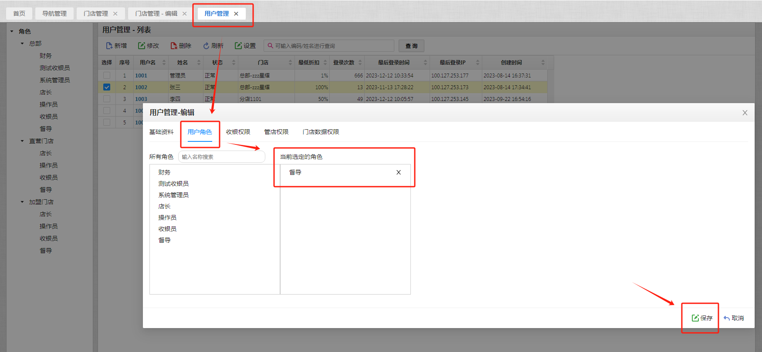Viewport: 762px width, 352px height.
Task: Open the 门店管理 - 编辑 tab
Action: coord(156,13)
